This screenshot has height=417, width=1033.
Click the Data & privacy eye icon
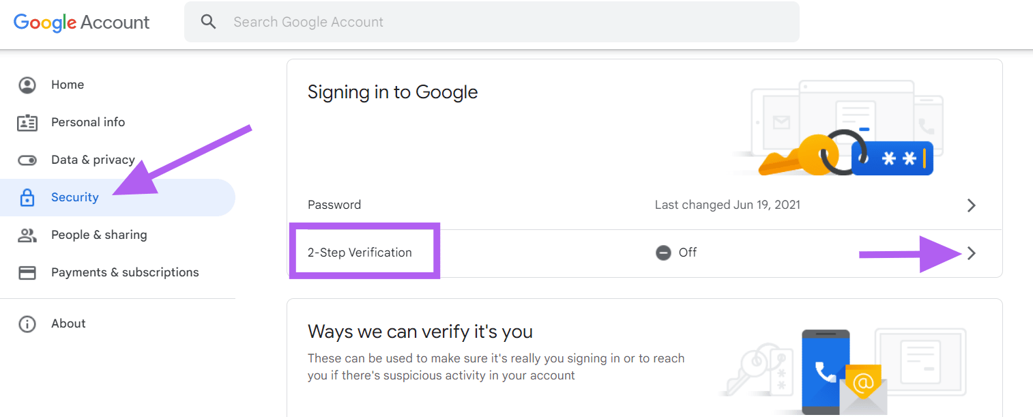click(27, 159)
